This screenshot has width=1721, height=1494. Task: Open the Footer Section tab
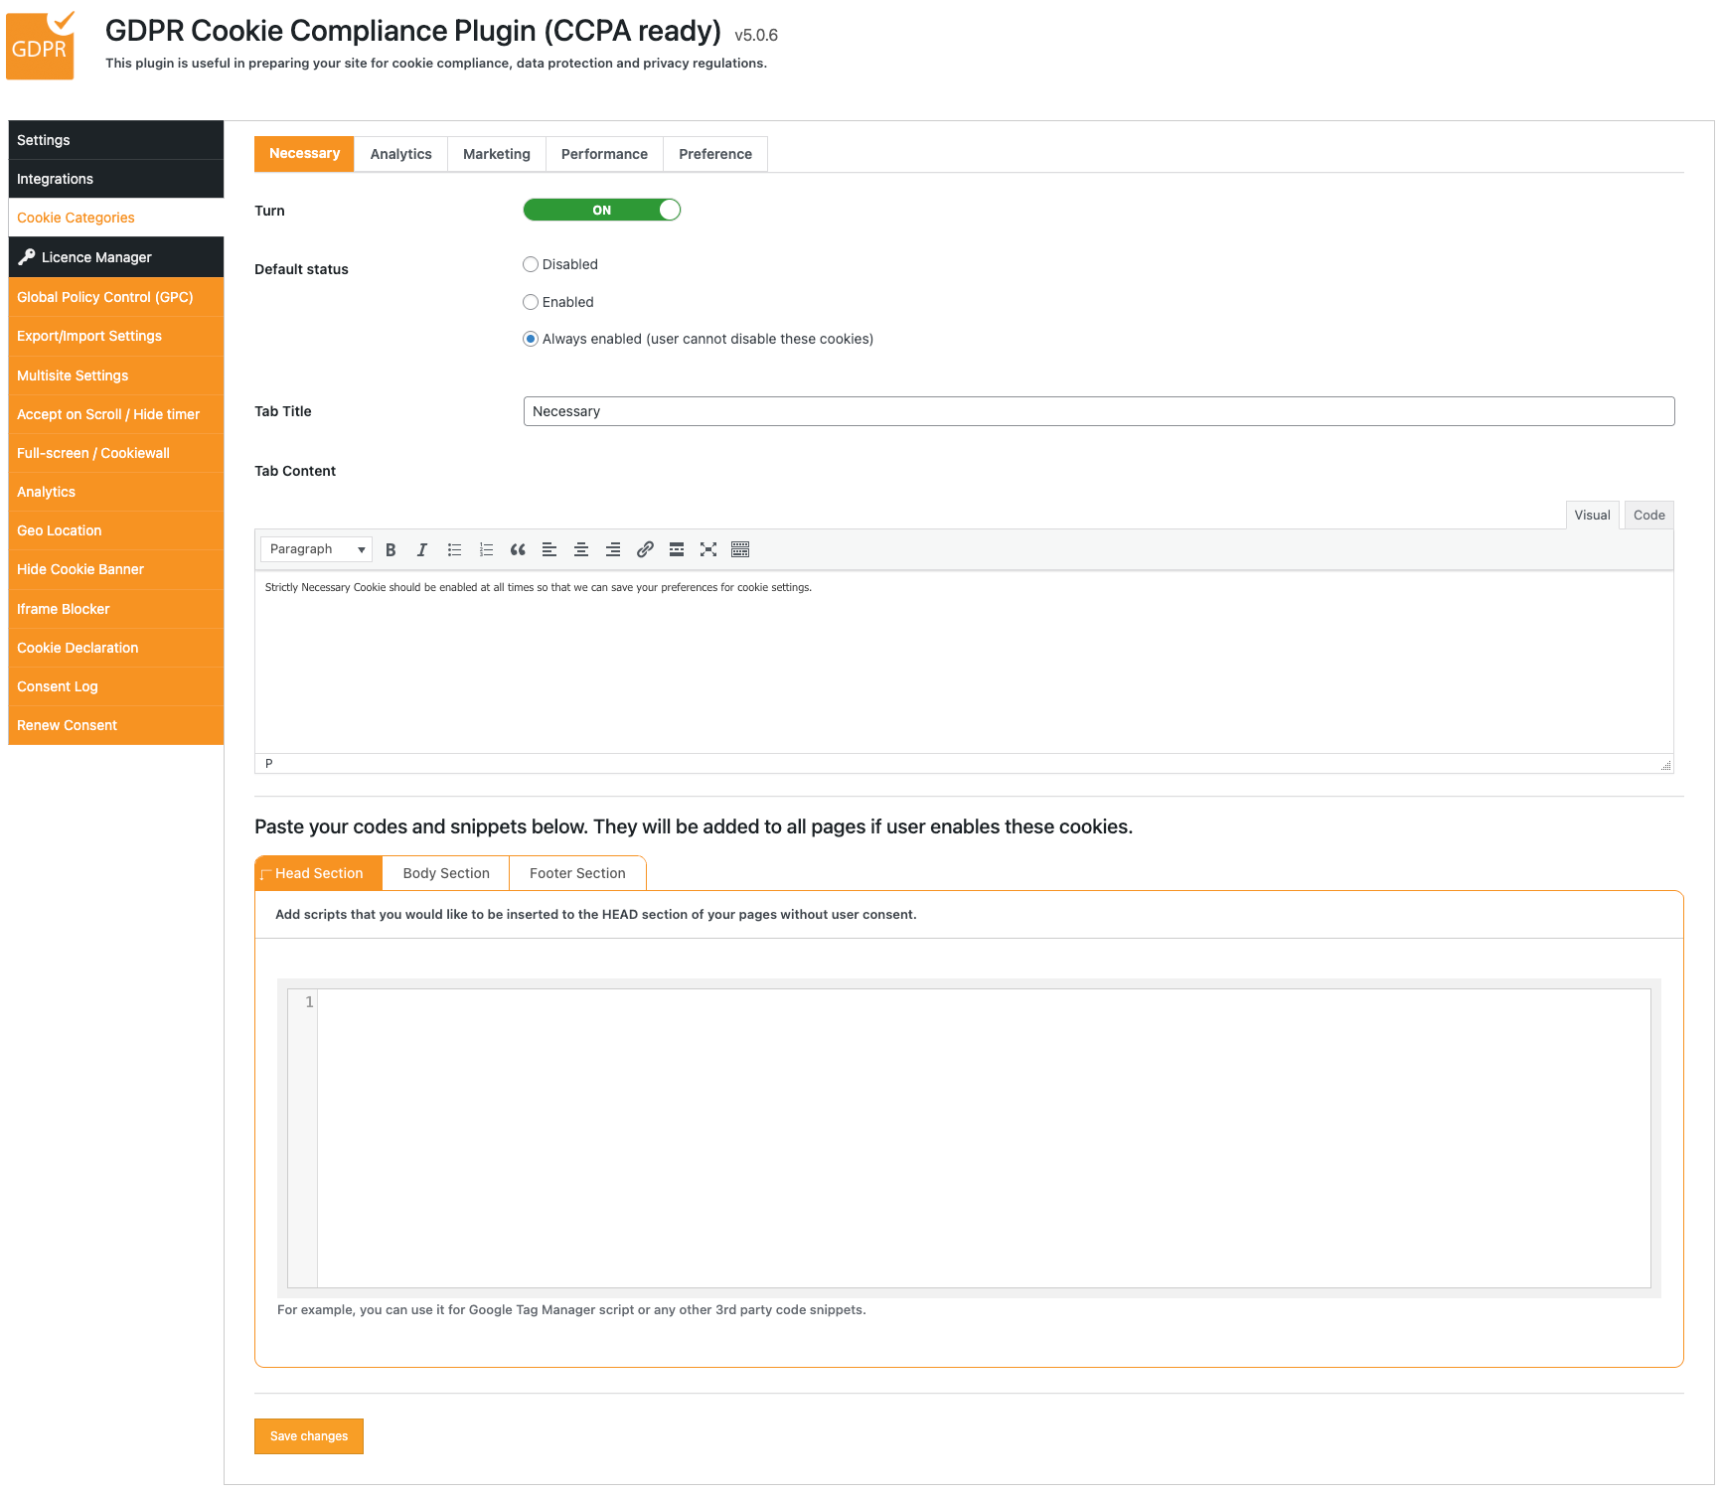coord(577,874)
